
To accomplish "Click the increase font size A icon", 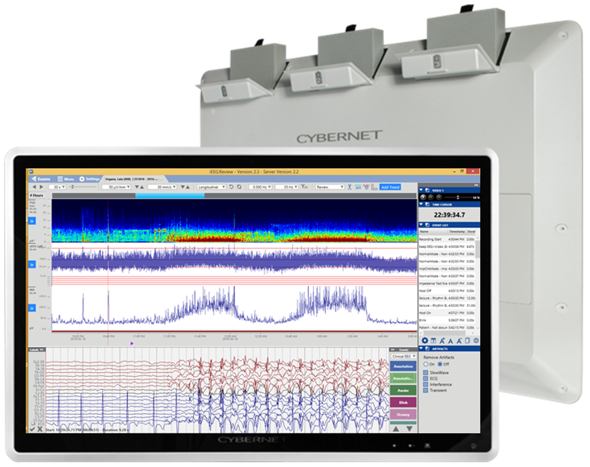I will 442,341.
